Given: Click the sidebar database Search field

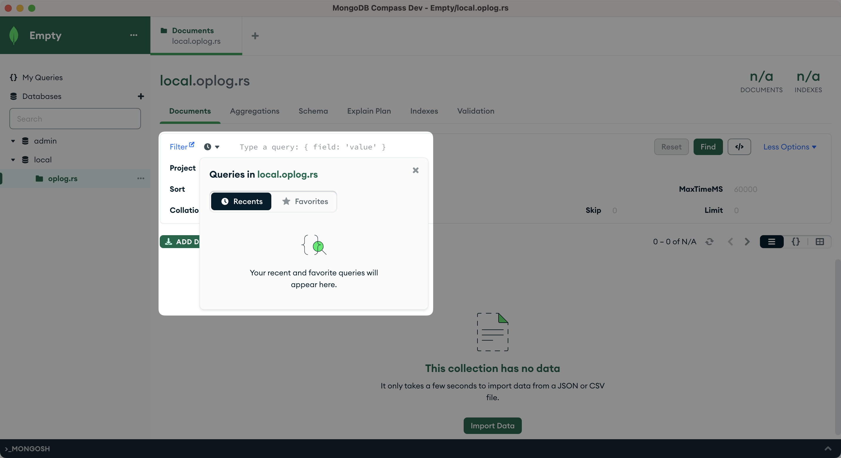Looking at the screenshot, I should point(75,119).
